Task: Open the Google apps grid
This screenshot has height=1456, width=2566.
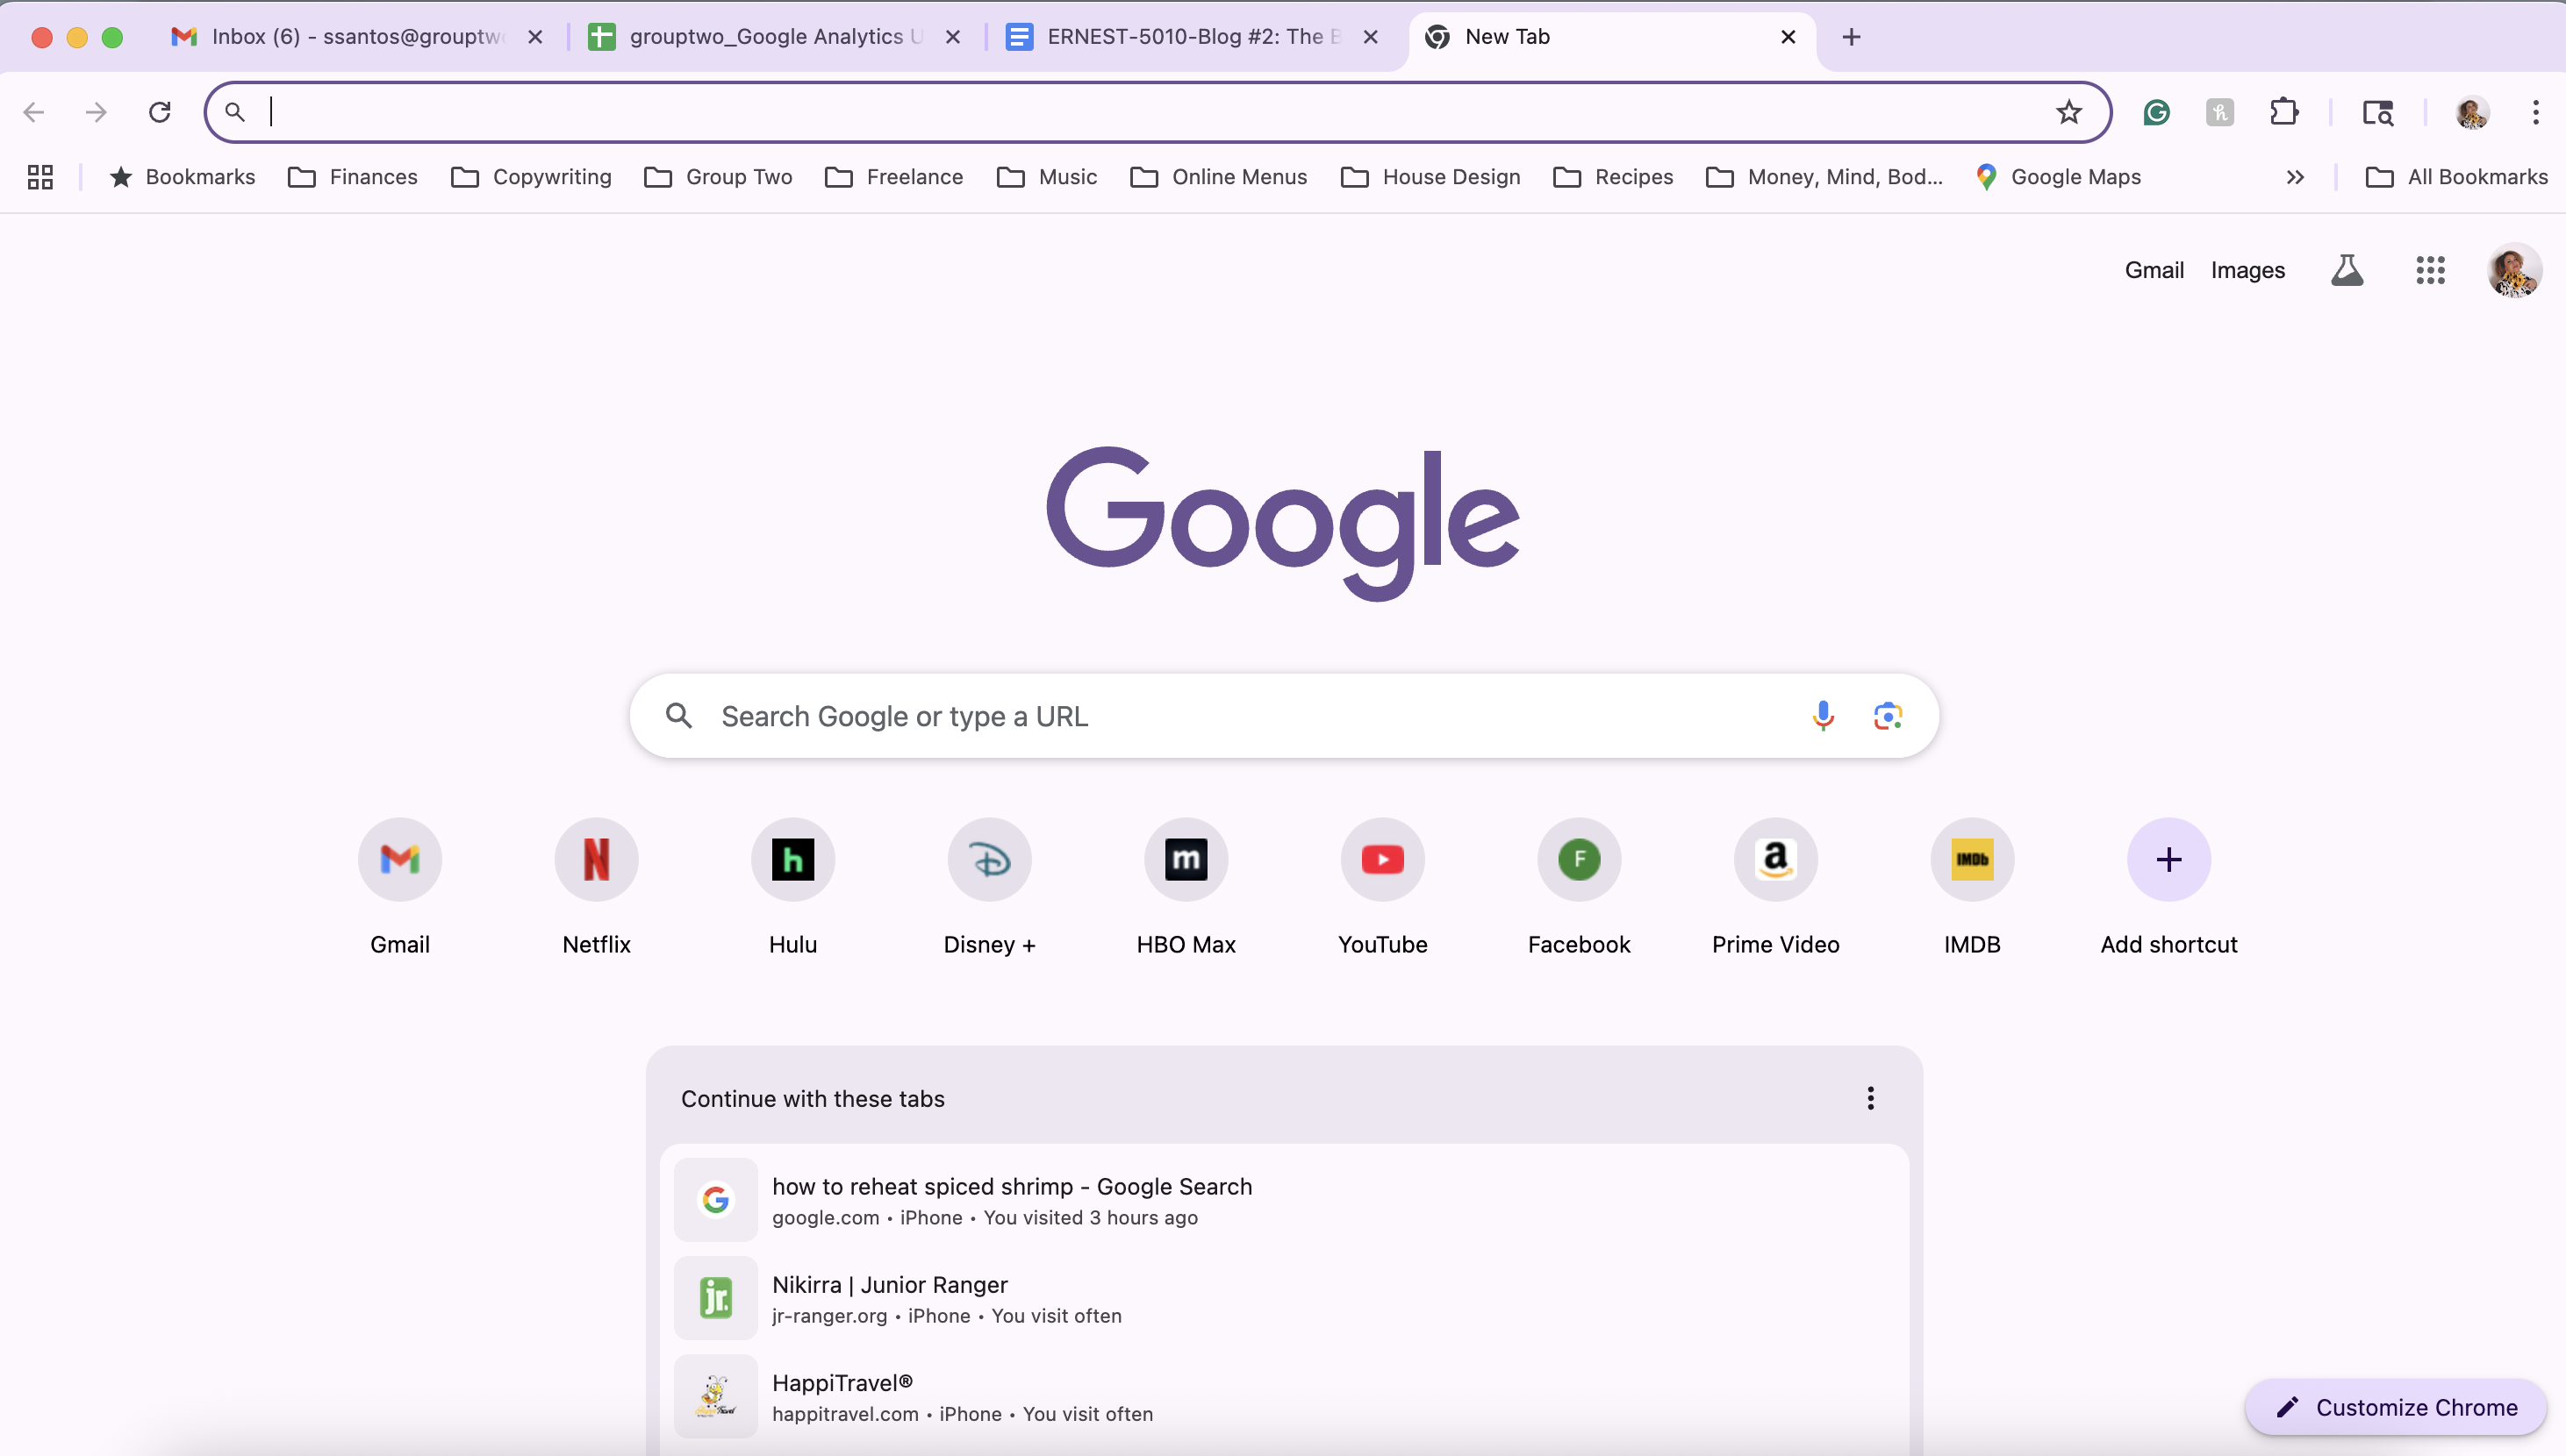Action: [x=2430, y=270]
